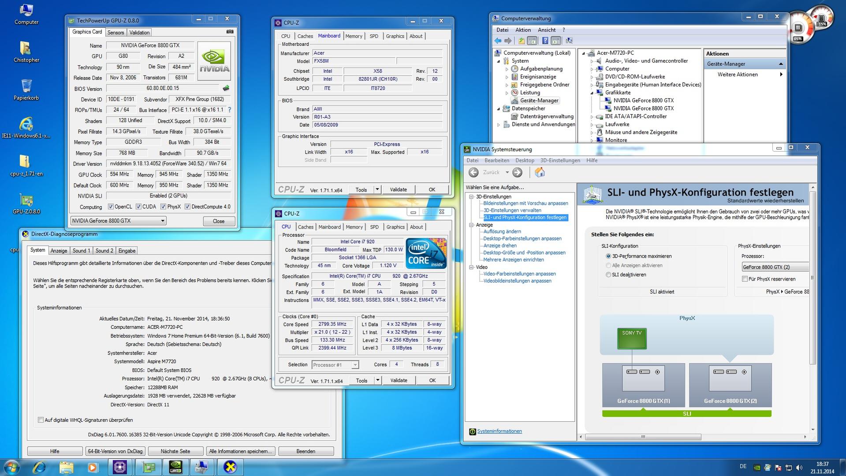The width and height of the screenshot is (846, 476).
Task: Open Internet Explorer from the taskbar
Action: 39,467
